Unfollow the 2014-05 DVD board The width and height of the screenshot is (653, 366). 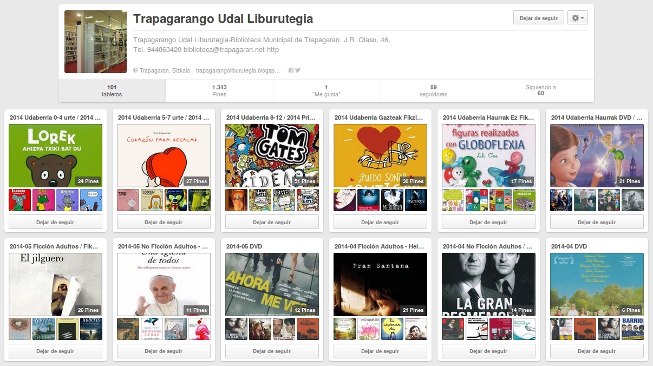point(272,351)
